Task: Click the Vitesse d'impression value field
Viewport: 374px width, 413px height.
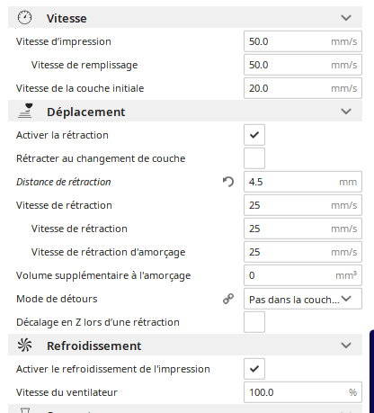Action: coord(303,41)
